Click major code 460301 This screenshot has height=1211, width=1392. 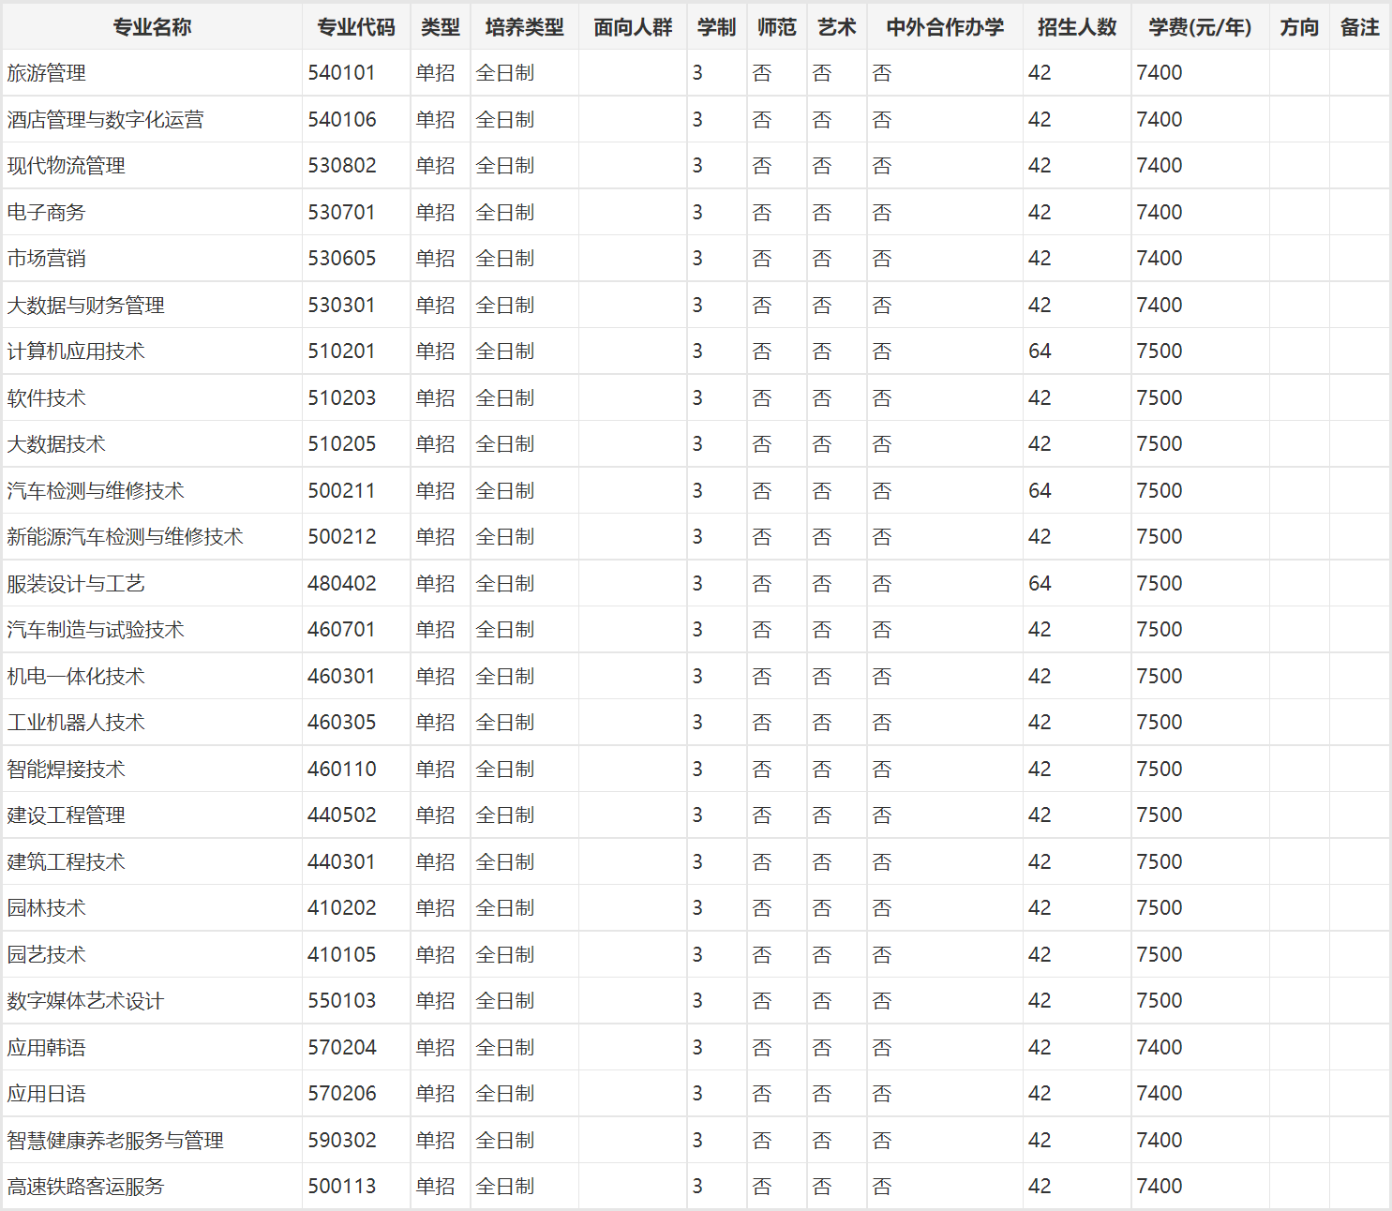(x=342, y=677)
